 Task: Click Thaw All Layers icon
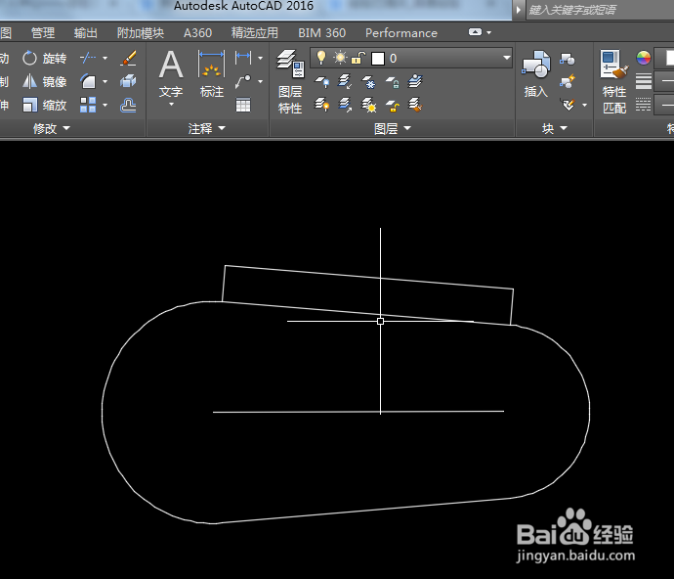pyautogui.click(x=368, y=105)
